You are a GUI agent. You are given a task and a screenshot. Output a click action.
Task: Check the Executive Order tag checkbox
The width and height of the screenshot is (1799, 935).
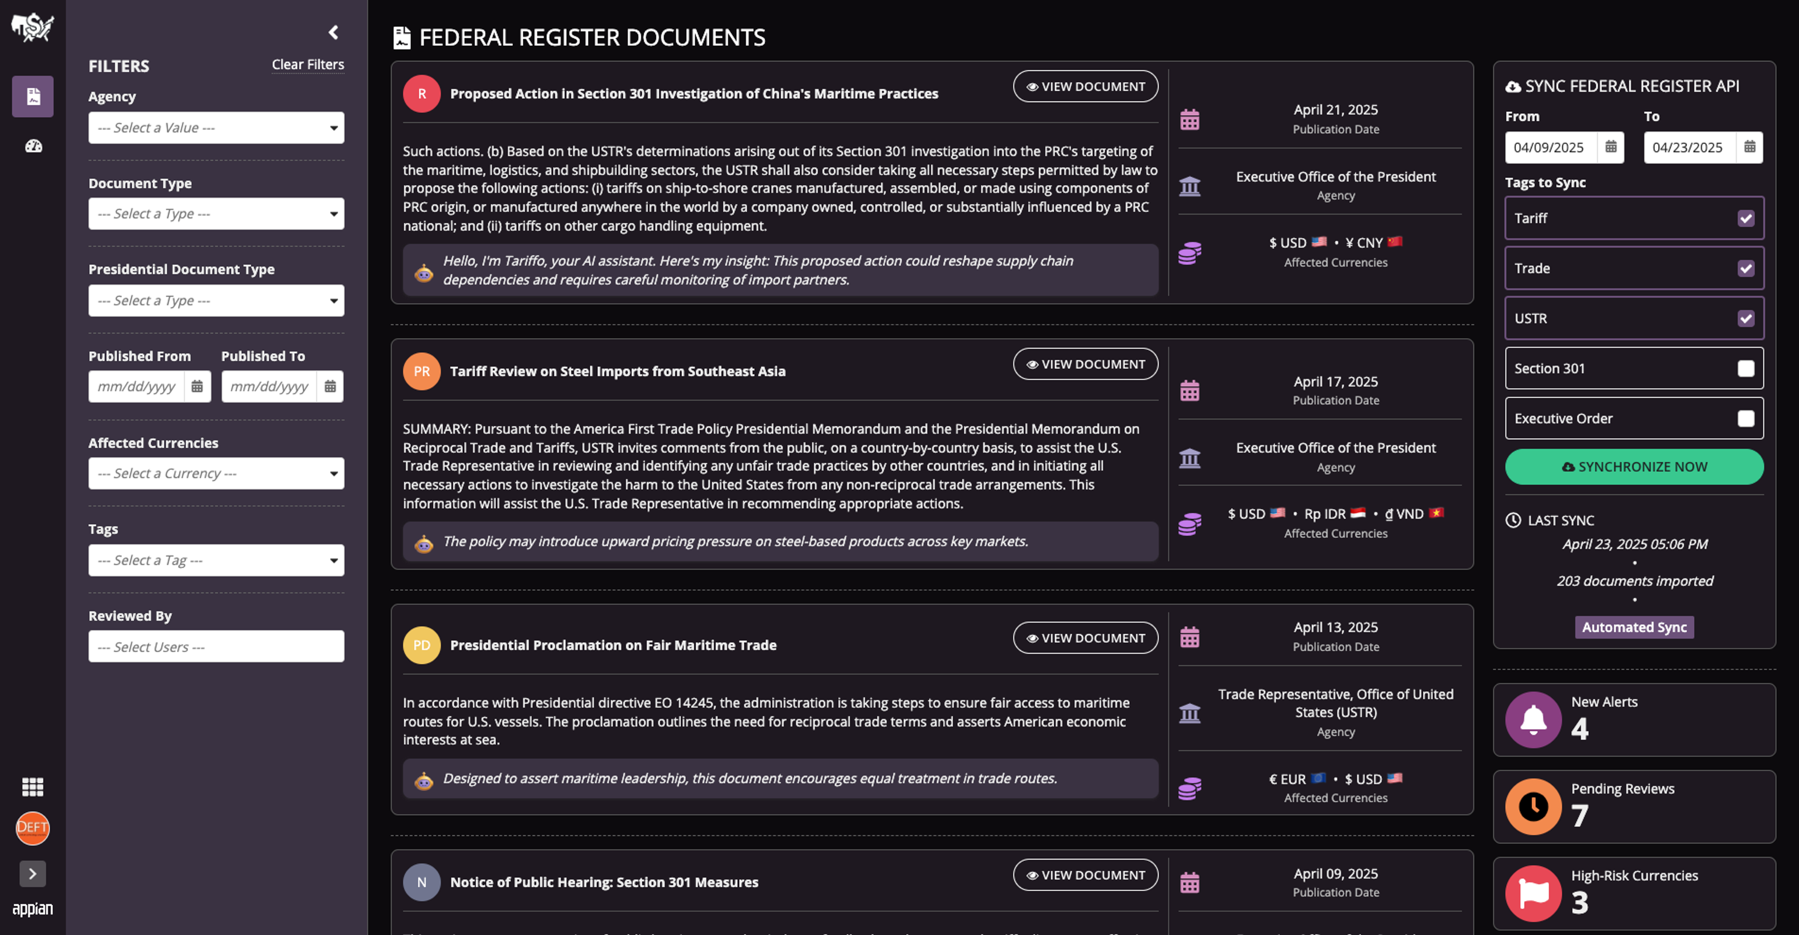point(1746,418)
